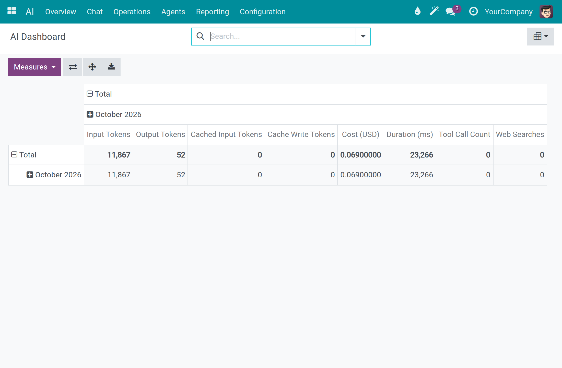562x368 pixels.
Task: Sort by Cached Input Tokens column
Action: point(226,134)
